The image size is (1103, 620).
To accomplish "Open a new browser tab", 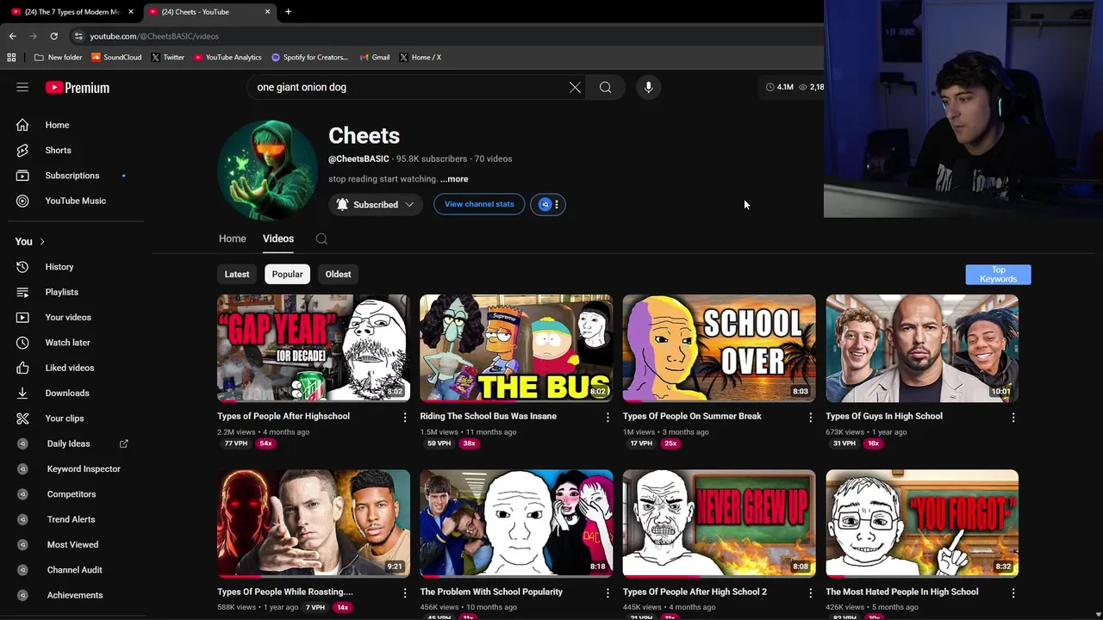I will coord(288,12).
